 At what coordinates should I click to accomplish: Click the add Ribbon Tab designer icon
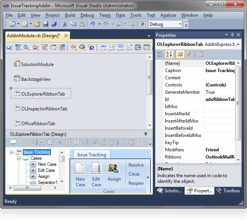click(x=103, y=47)
